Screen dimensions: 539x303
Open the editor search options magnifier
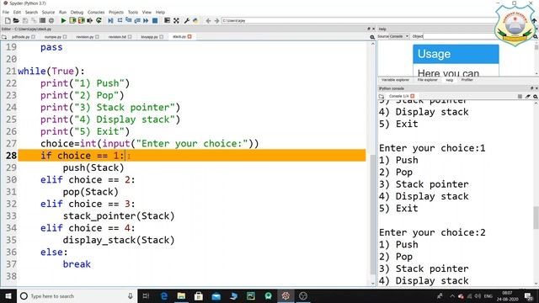(372, 37)
